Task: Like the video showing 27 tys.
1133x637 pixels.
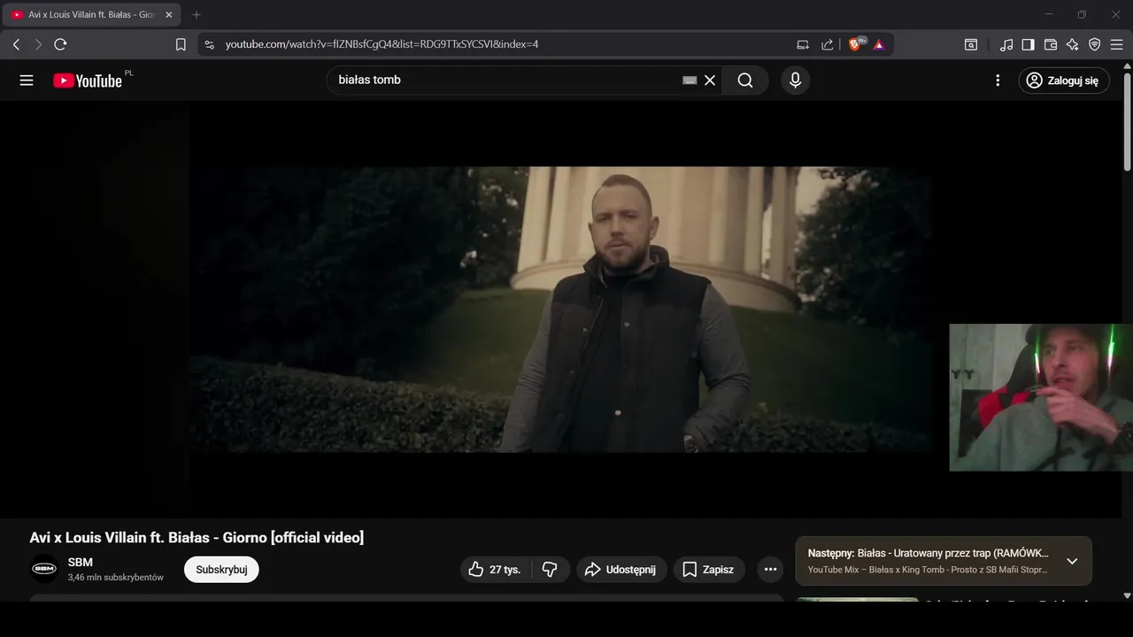Action: [496, 570]
